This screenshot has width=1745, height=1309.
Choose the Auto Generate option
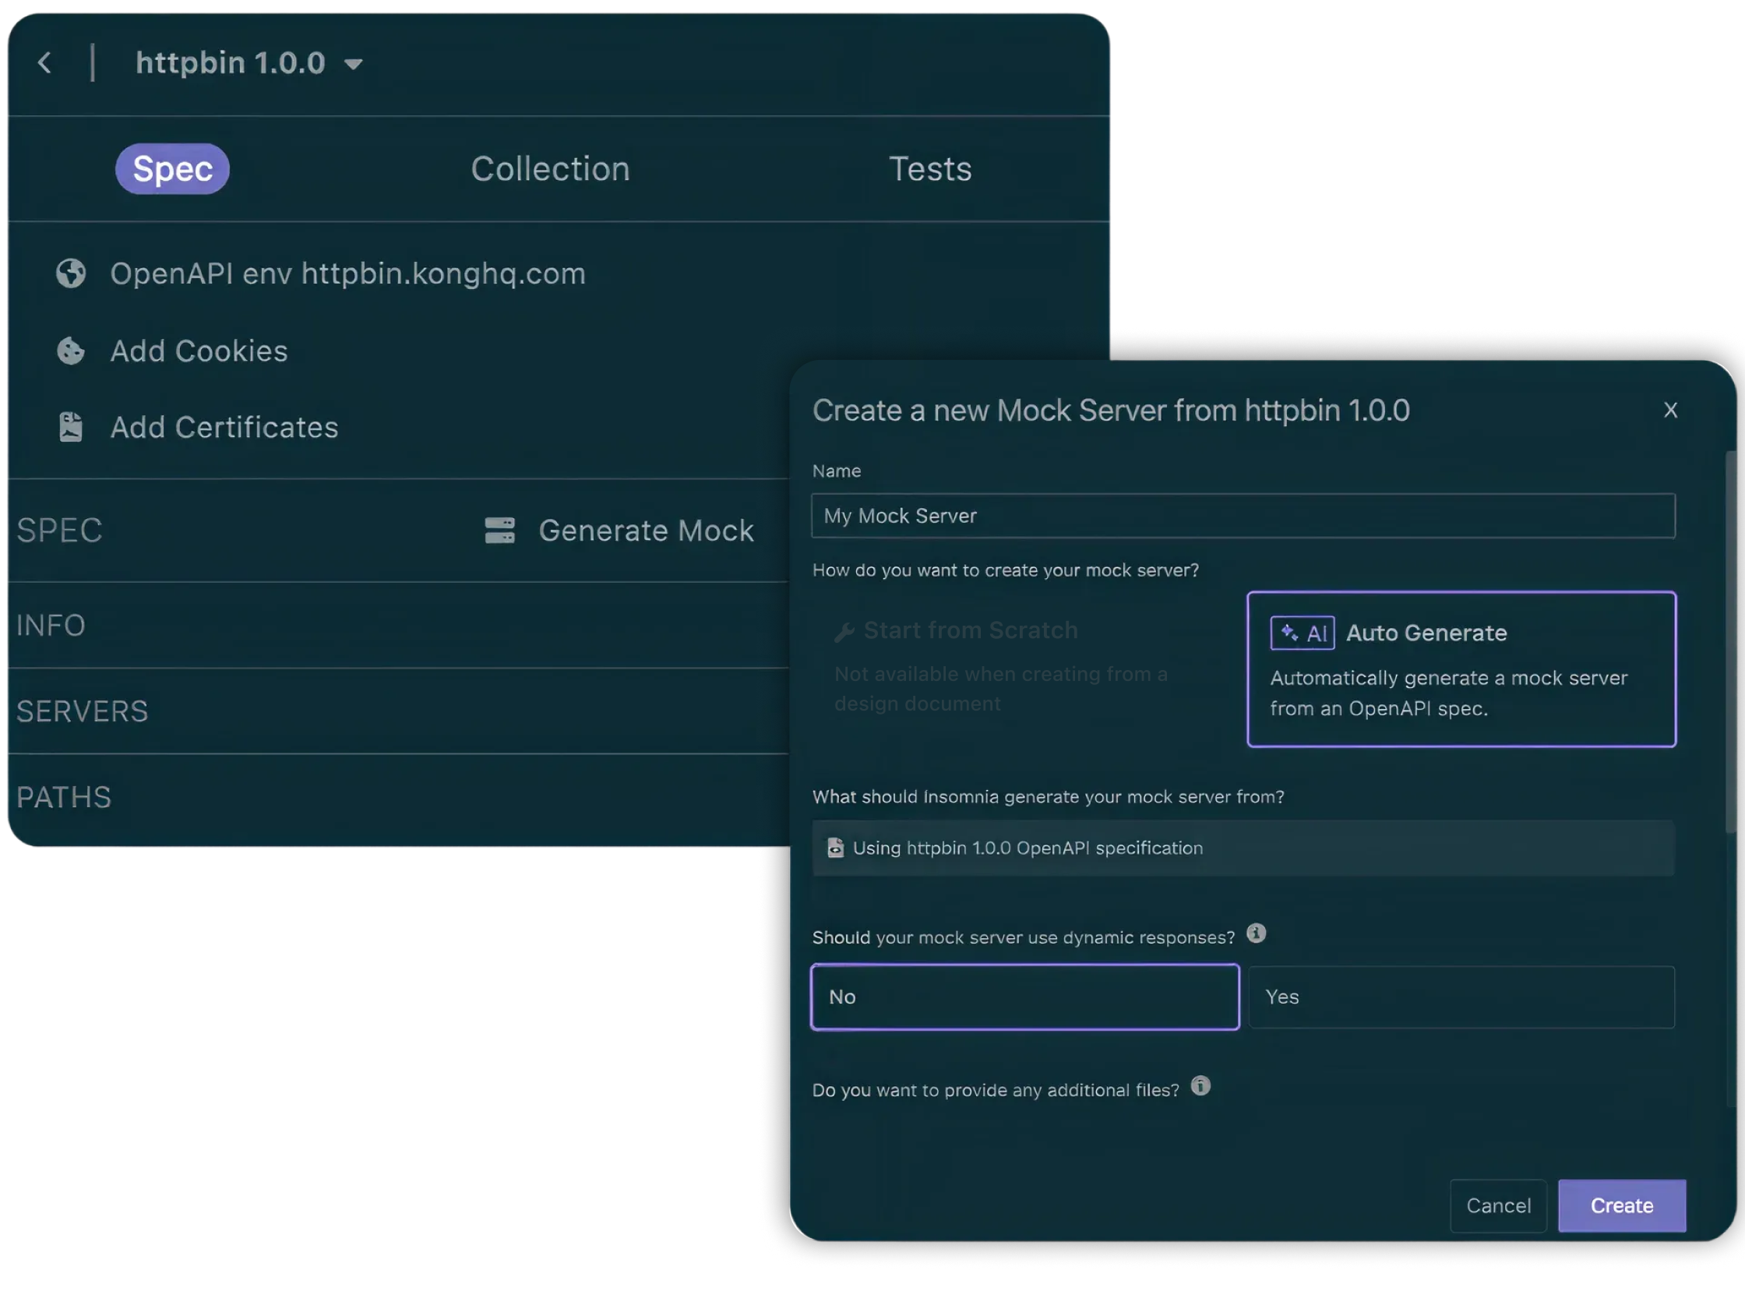coord(1460,669)
